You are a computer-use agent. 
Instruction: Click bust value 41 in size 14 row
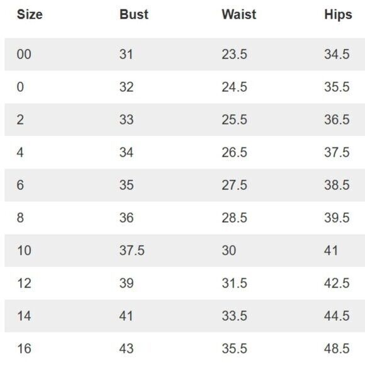click(126, 316)
